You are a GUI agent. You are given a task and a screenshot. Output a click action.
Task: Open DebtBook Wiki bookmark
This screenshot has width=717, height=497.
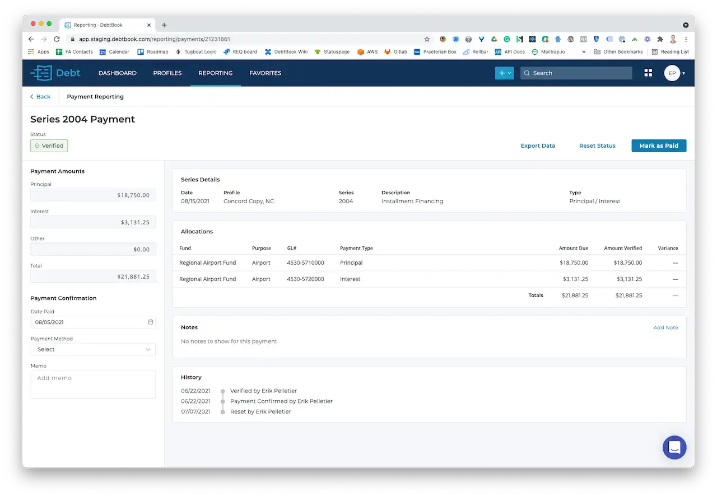tap(286, 51)
